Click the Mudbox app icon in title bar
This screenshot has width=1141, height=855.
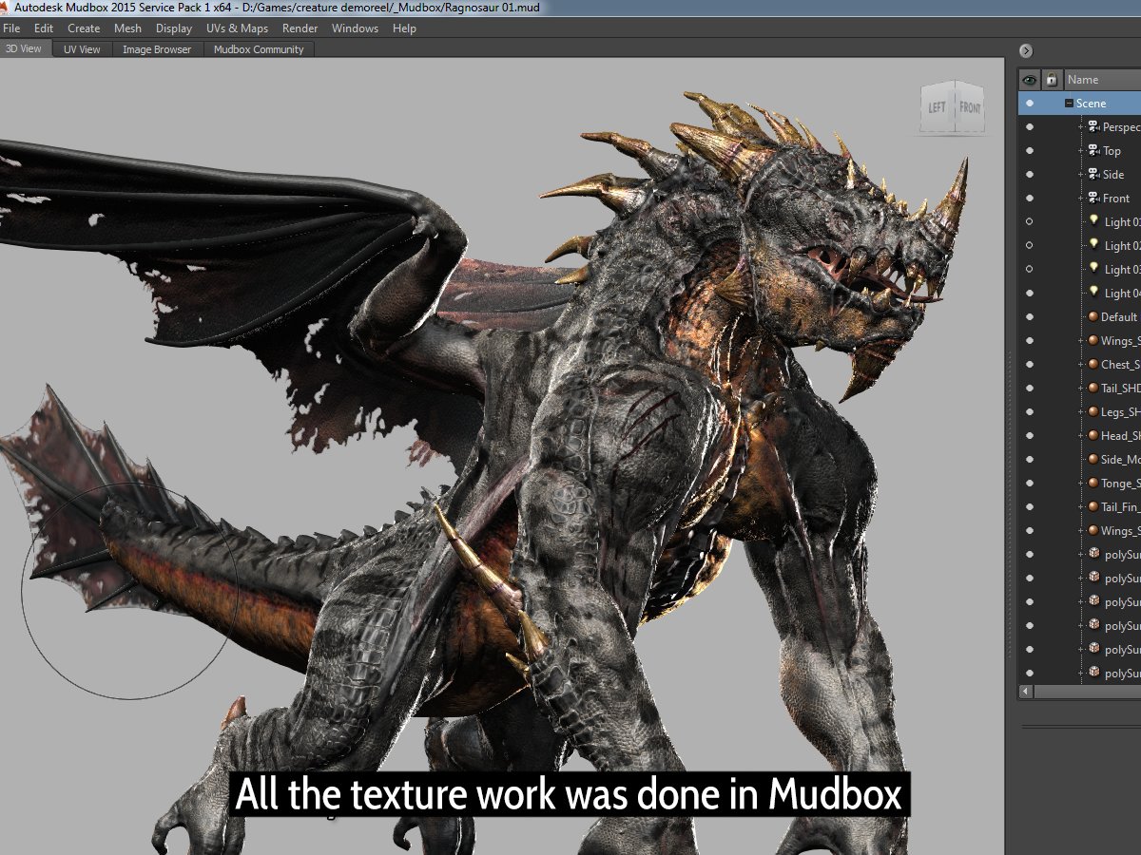point(6,6)
